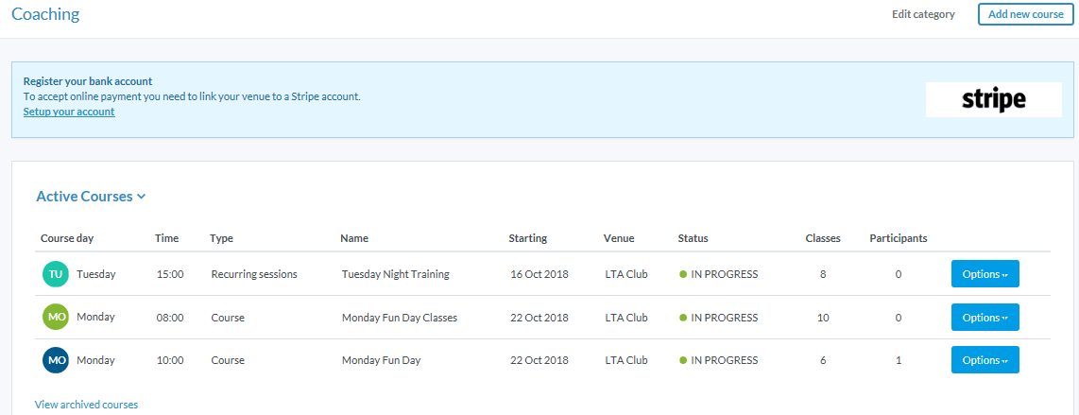1079x415 pixels.
Task: Click the Stripe logo
Action: pyautogui.click(x=993, y=99)
